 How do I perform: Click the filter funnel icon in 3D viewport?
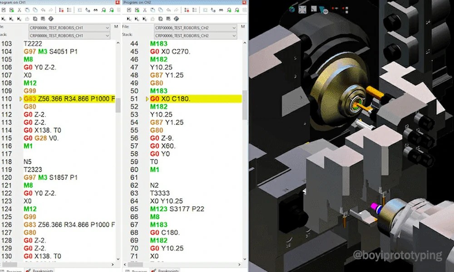(323, 10)
